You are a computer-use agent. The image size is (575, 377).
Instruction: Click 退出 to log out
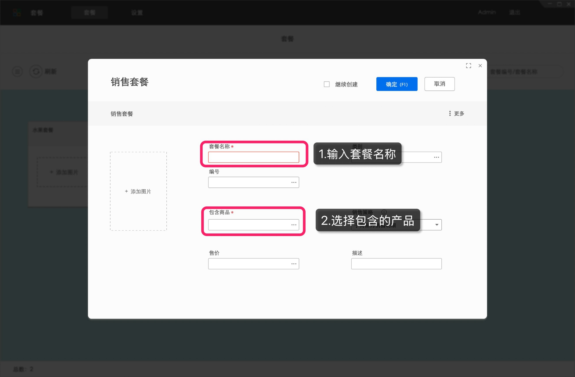click(x=514, y=12)
